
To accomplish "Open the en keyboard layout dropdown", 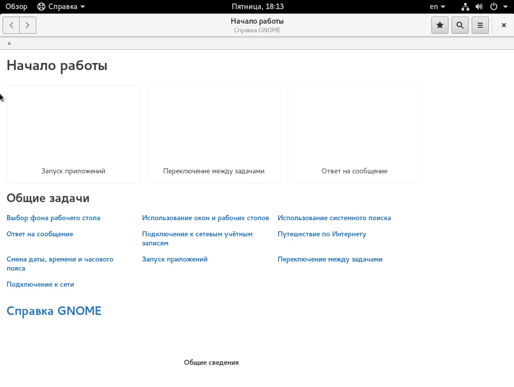I will (x=437, y=7).
